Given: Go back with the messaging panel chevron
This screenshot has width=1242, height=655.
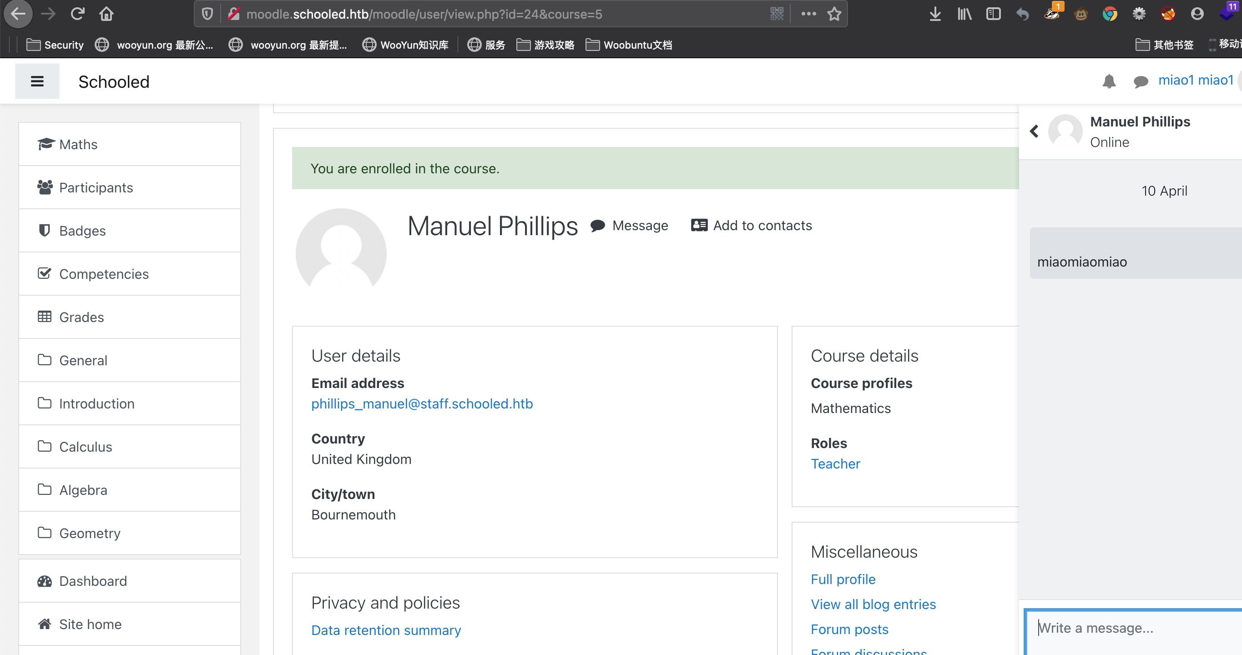Looking at the screenshot, I should click(1034, 131).
